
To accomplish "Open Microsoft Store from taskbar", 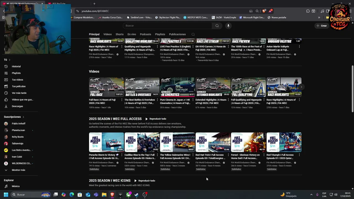I will 80,195.
